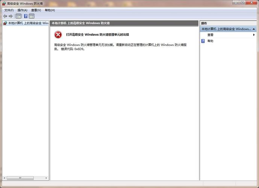The image size is (259, 188).
Task: Maximize the firewall window
Action: pyautogui.click(x=242, y=3)
